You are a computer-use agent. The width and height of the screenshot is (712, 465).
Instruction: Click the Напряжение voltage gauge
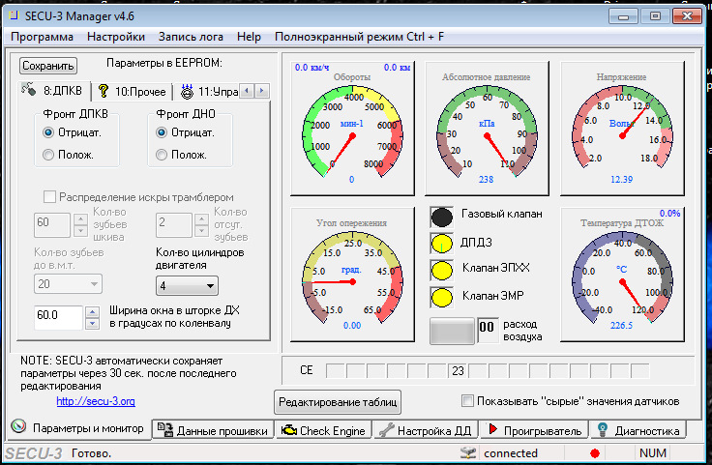click(622, 129)
